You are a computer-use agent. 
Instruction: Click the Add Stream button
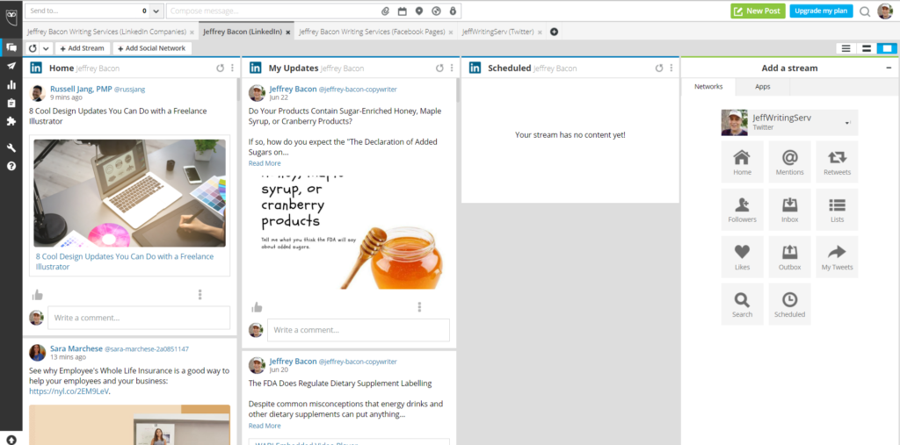[82, 49]
